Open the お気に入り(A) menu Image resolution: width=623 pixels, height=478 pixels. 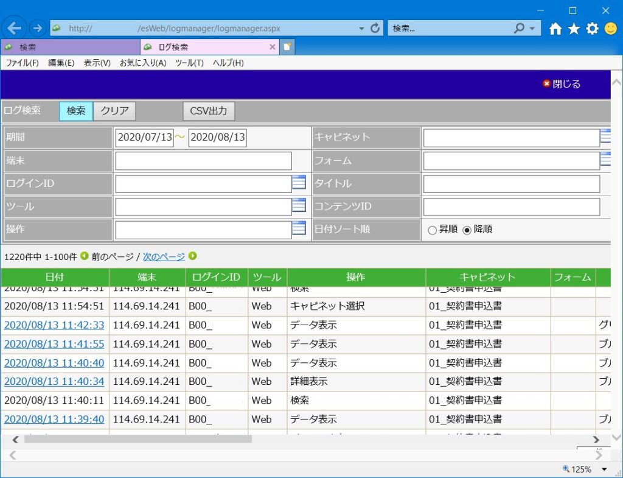[143, 63]
